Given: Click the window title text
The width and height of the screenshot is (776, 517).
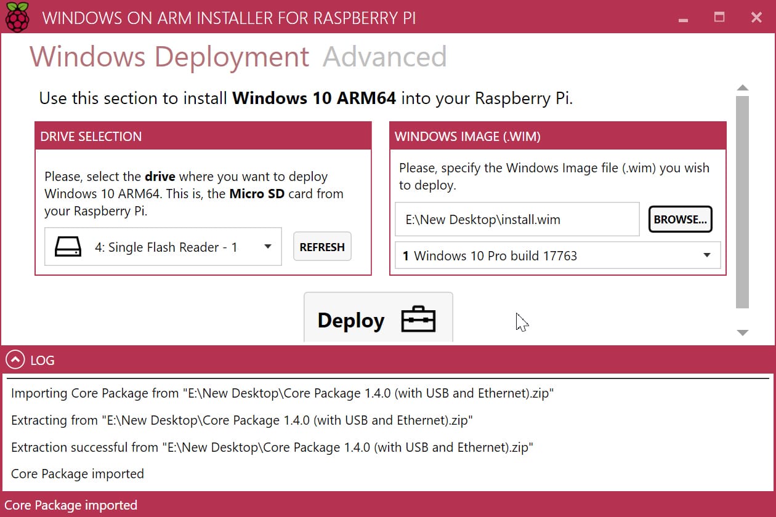Looking at the screenshot, I should click(x=229, y=18).
